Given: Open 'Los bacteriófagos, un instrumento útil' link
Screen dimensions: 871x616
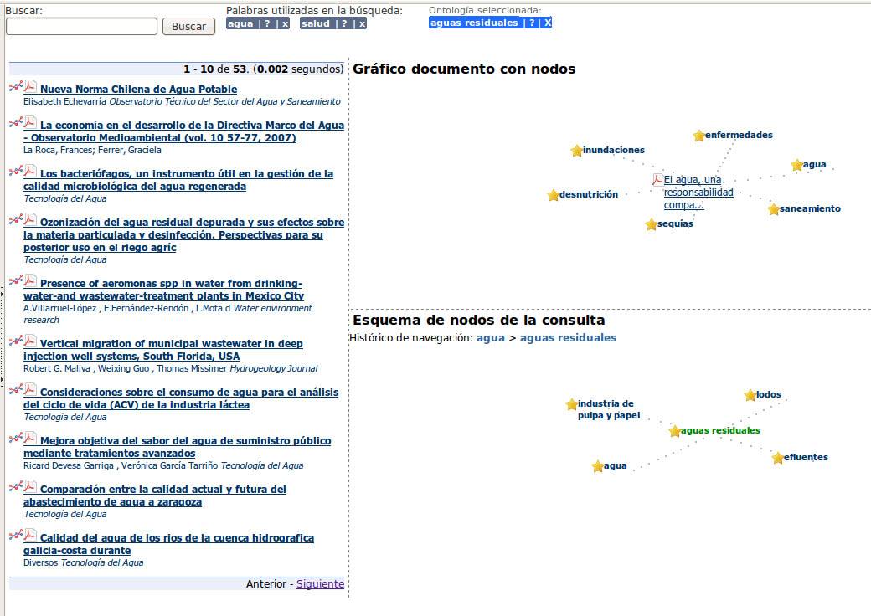Looking at the screenshot, I should (x=178, y=180).
